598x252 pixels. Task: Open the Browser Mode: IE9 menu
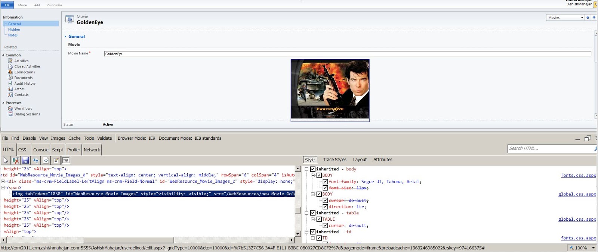pos(136,138)
